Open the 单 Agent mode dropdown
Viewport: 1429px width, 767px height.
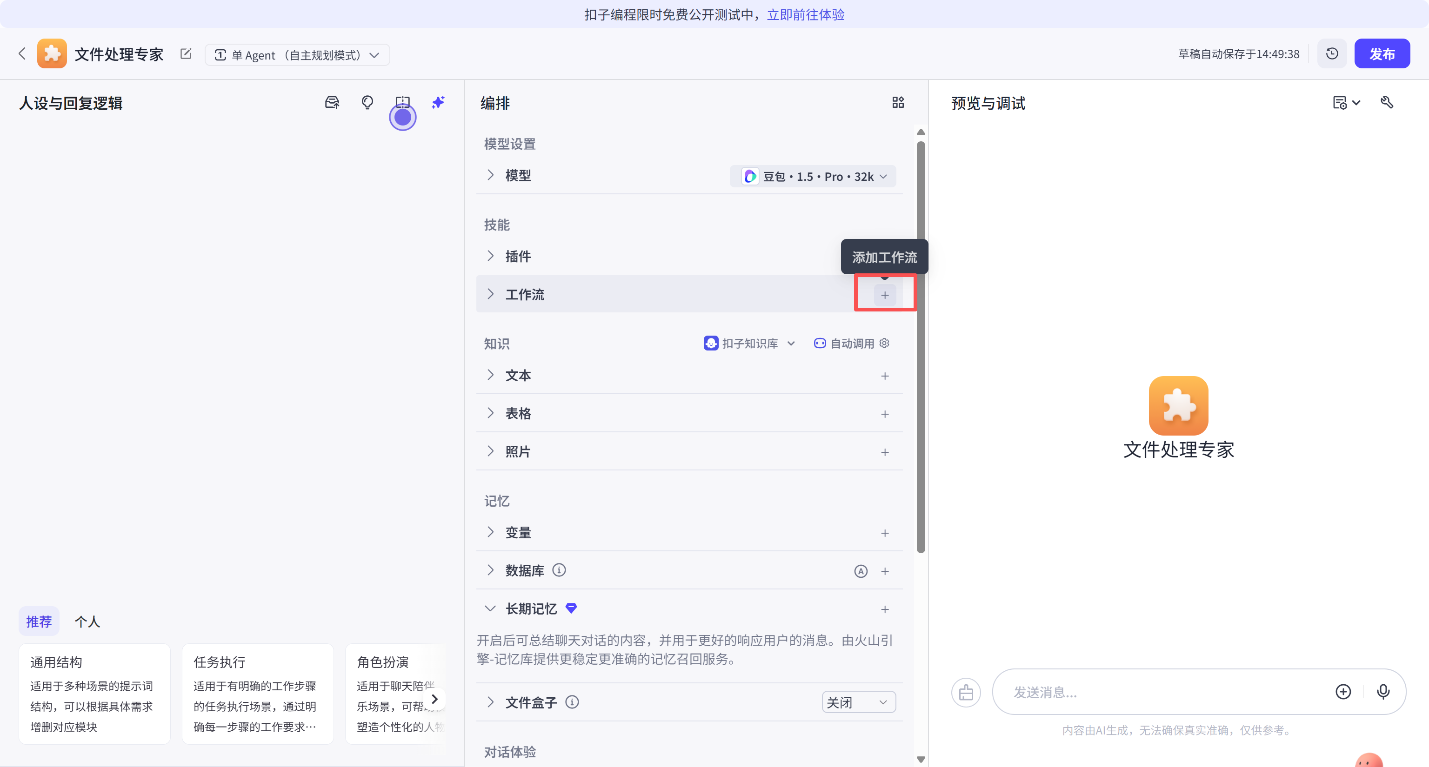297,55
